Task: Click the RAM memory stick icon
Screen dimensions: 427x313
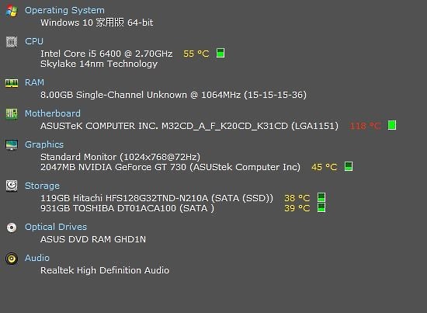Action: (x=12, y=83)
